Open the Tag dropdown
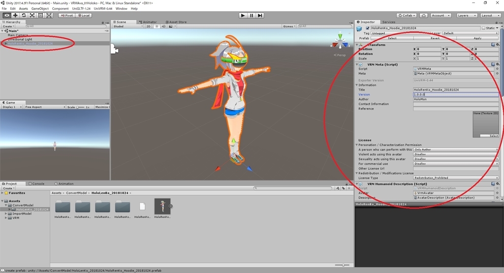The height and width of the screenshot is (273, 504). coord(401,33)
